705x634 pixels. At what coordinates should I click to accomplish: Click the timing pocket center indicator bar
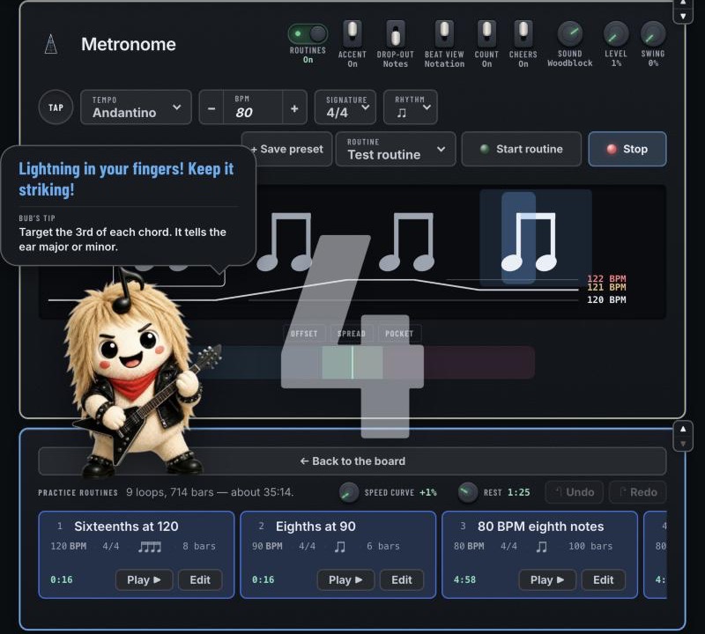click(352, 362)
